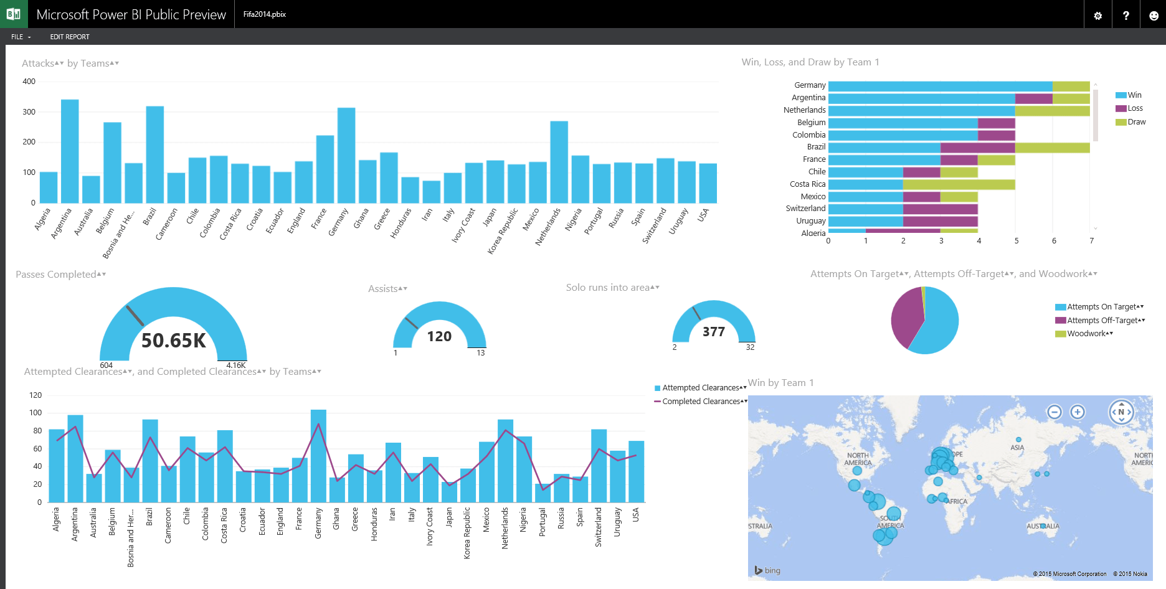1166x589 pixels.
Task: Click arrows beside Attempted Clearances legend entry
Action: pos(743,387)
